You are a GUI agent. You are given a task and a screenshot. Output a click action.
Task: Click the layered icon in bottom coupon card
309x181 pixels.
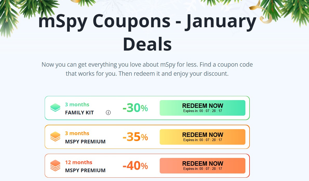tap(55, 166)
